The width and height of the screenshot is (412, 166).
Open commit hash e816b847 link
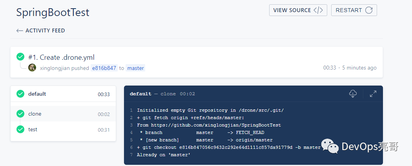(104, 68)
